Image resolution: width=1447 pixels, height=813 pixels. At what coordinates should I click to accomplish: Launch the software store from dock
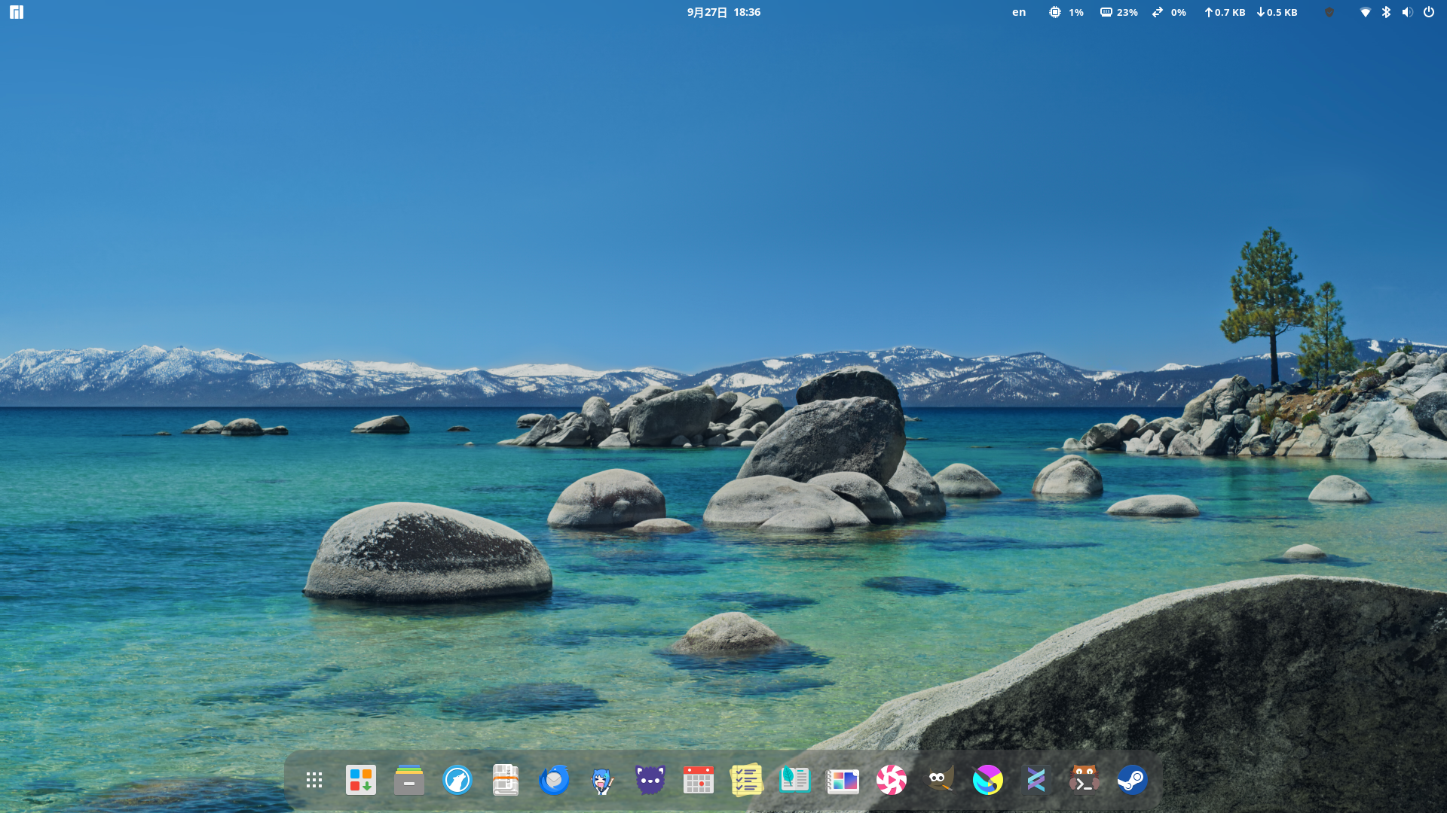[x=361, y=780]
